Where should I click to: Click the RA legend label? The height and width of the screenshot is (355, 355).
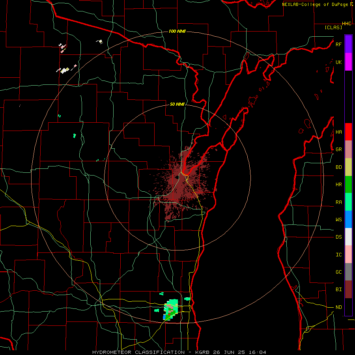tap(338, 202)
